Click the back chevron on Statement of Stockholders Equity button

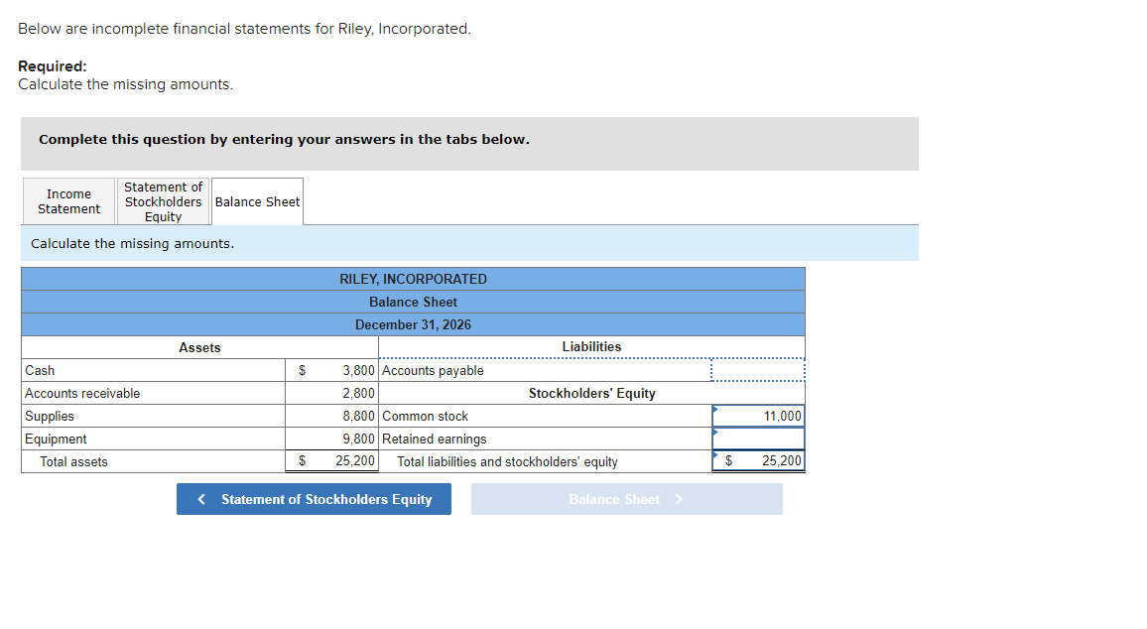coord(201,499)
